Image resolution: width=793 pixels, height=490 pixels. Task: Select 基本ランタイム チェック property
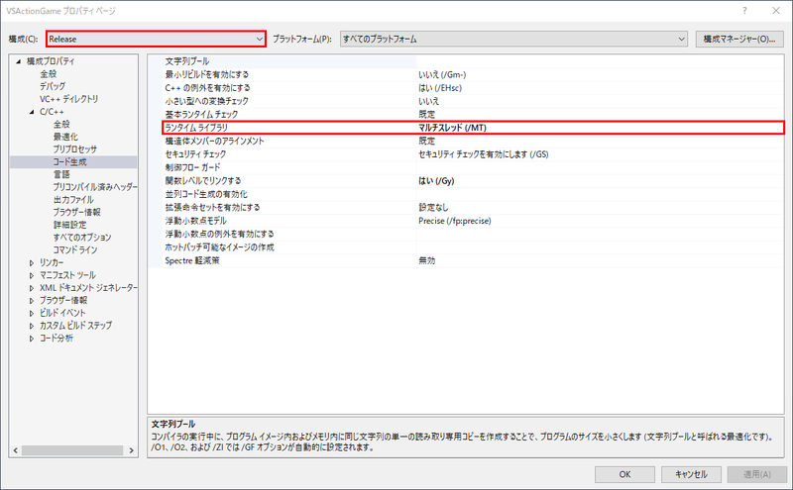(201, 114)
